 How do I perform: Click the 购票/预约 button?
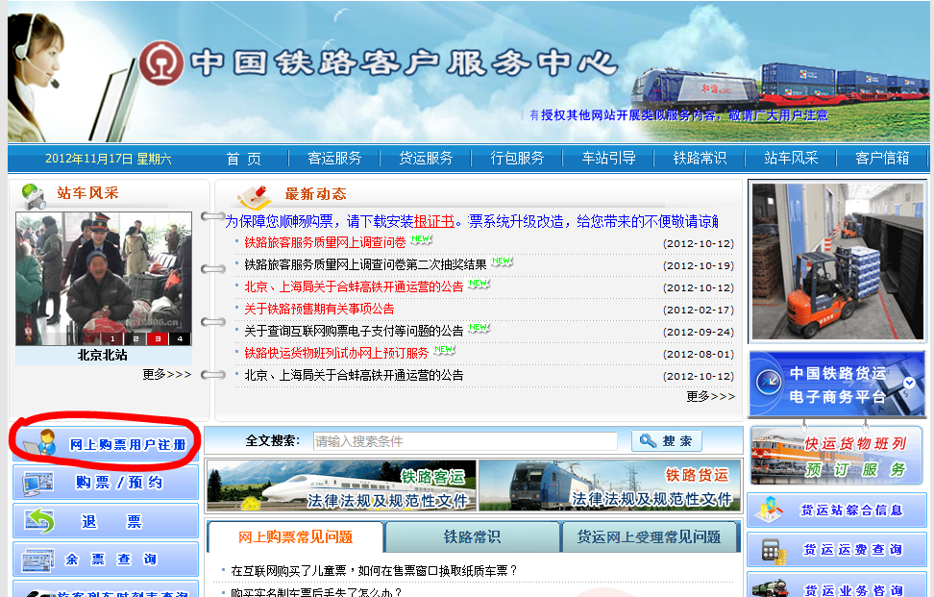106,482
